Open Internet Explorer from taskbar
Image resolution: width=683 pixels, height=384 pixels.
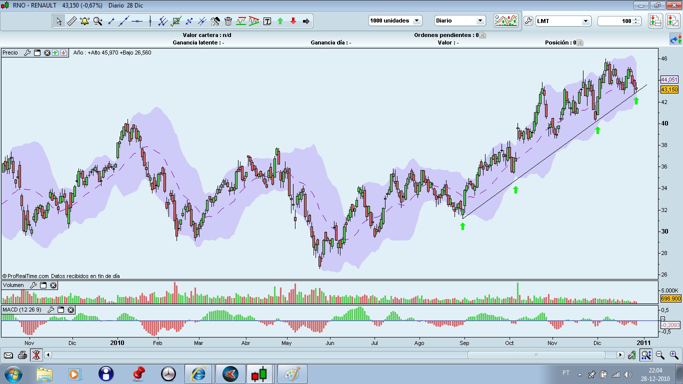pos(198,374)
